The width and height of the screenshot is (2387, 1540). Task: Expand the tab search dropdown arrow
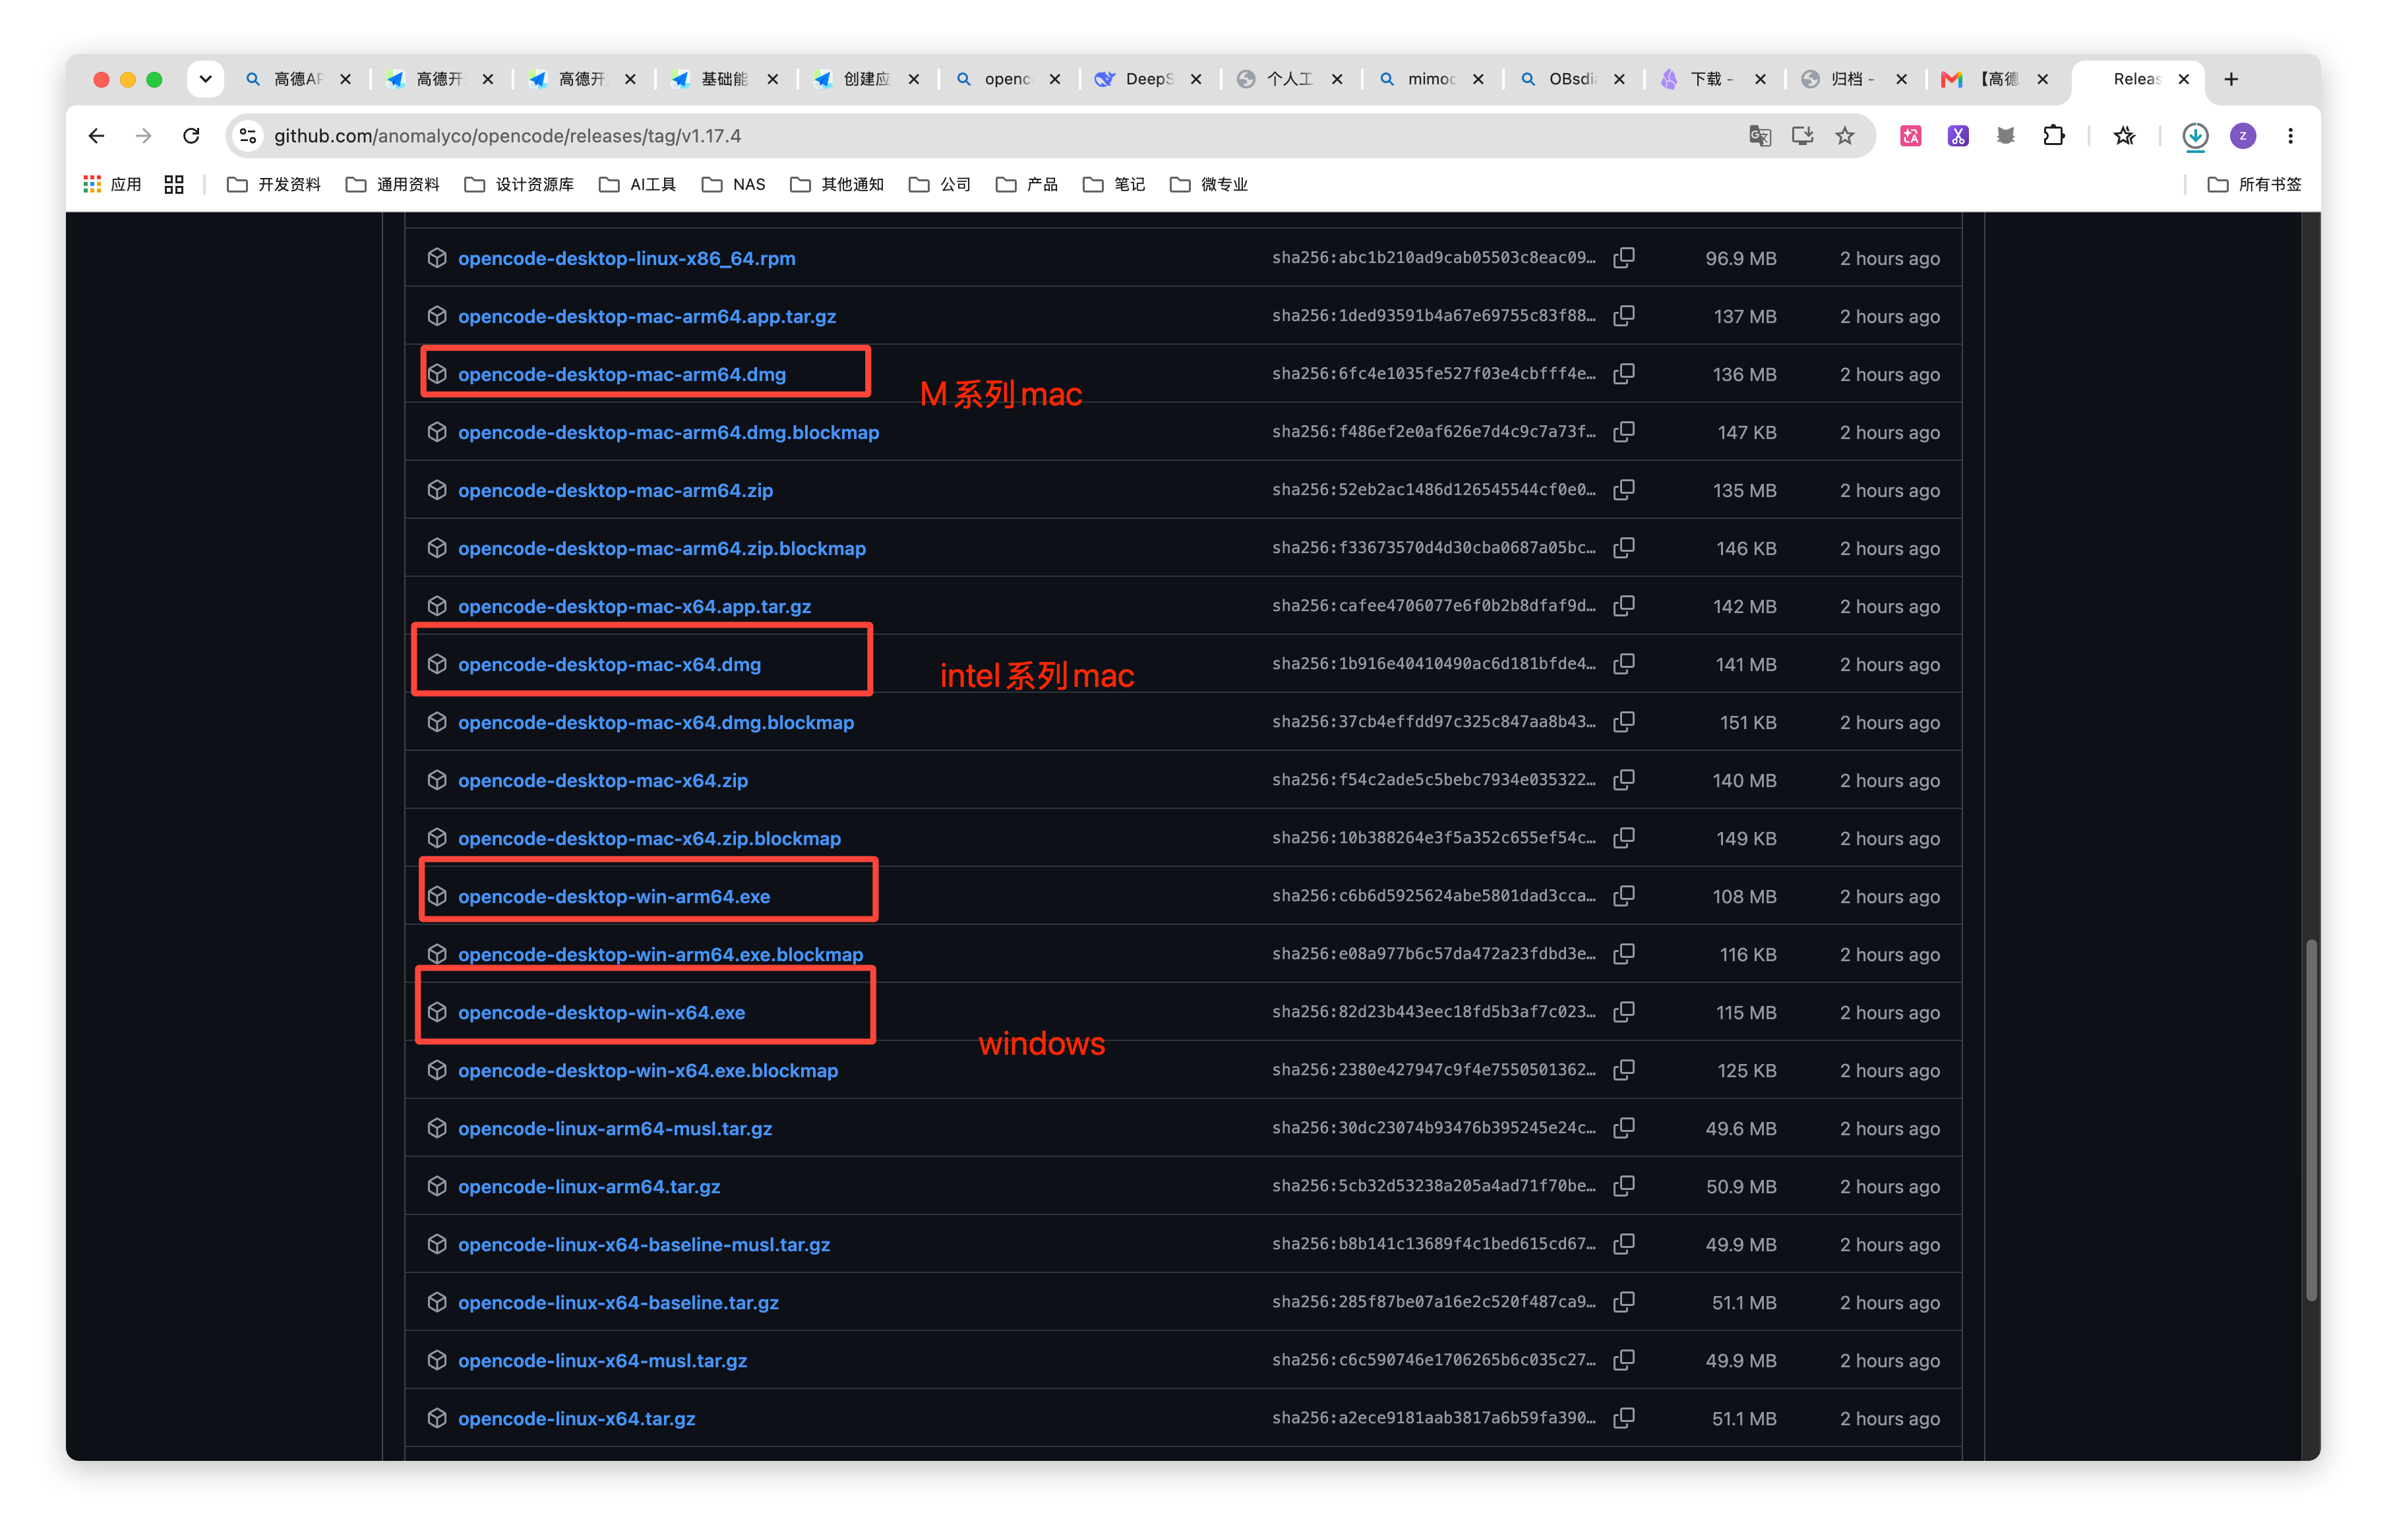(205, 79)
